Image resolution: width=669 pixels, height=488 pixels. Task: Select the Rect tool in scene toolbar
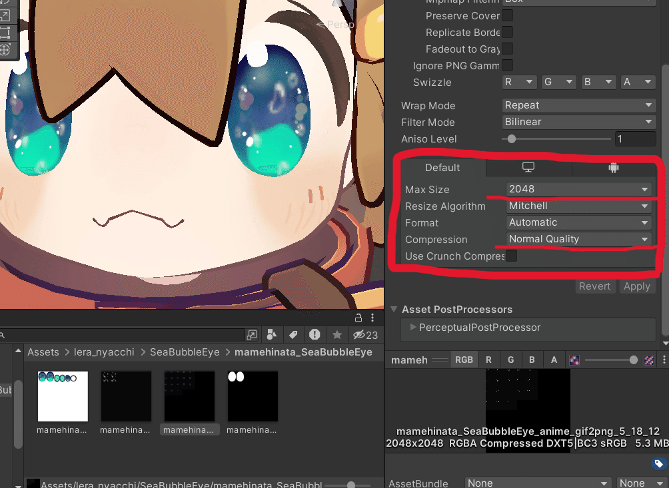tap(5, 33)
